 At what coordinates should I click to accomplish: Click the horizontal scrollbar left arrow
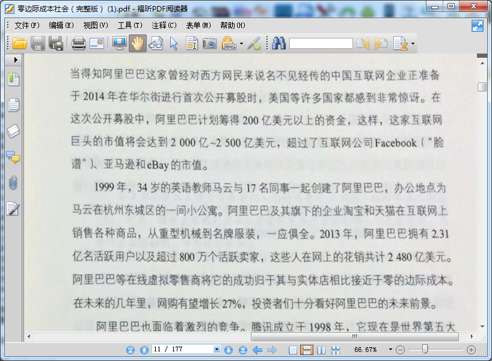point(29,336)
